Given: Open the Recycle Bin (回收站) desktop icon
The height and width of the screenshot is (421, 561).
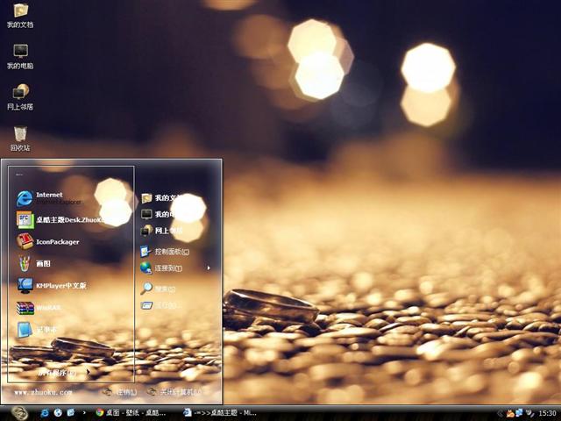Looking at the screenshot, I should pos(19,138).
